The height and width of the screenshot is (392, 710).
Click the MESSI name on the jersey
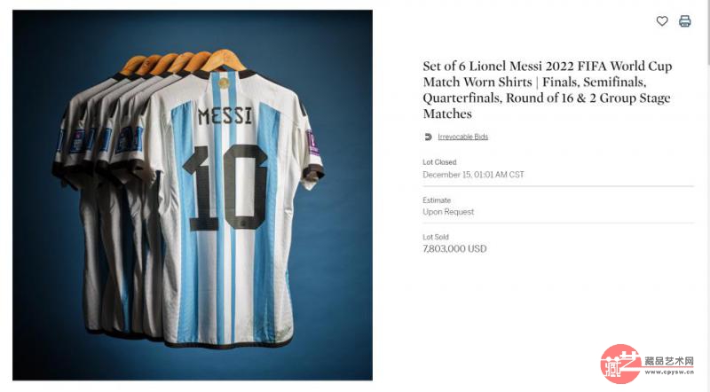[225, 116]
